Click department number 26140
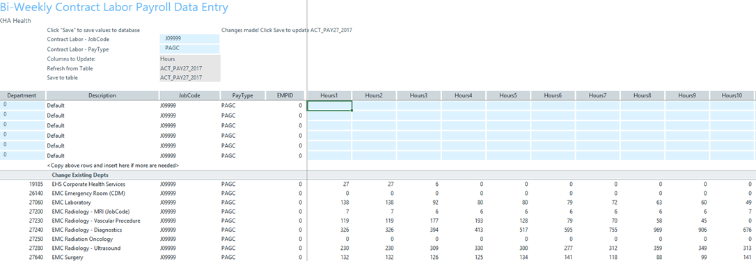Viewport: 756px width, 261px height. point(36,193)
